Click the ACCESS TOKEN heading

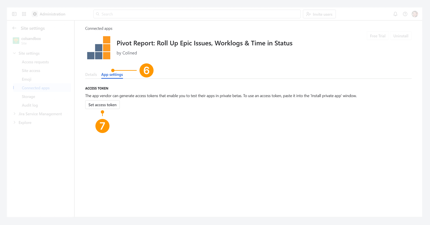97,88
